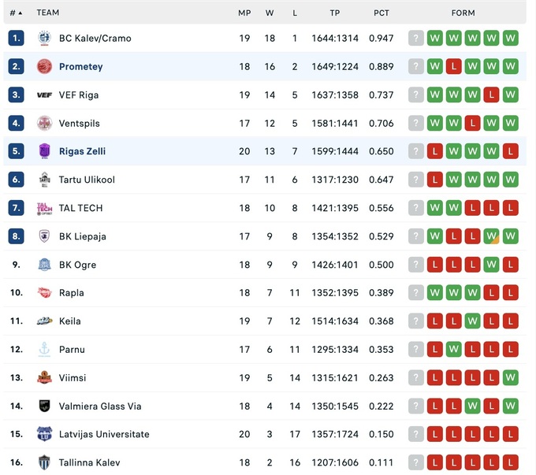Sort standings by TP column header
536x475 pixels.
coord(335,13)
